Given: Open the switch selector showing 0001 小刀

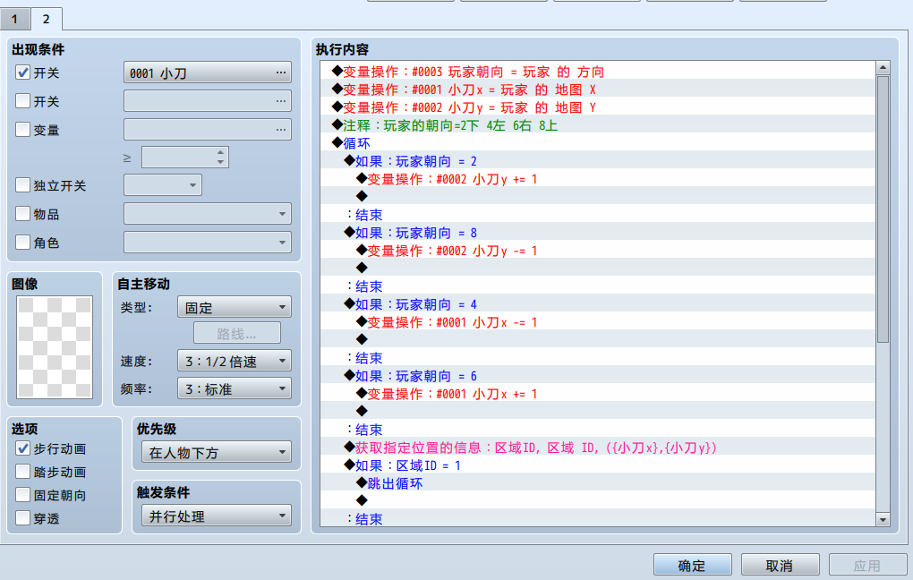Looking at the screenshot, I should (x=208, y=72).
